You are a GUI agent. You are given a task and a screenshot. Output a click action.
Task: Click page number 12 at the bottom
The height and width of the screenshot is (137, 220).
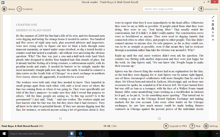159,118
